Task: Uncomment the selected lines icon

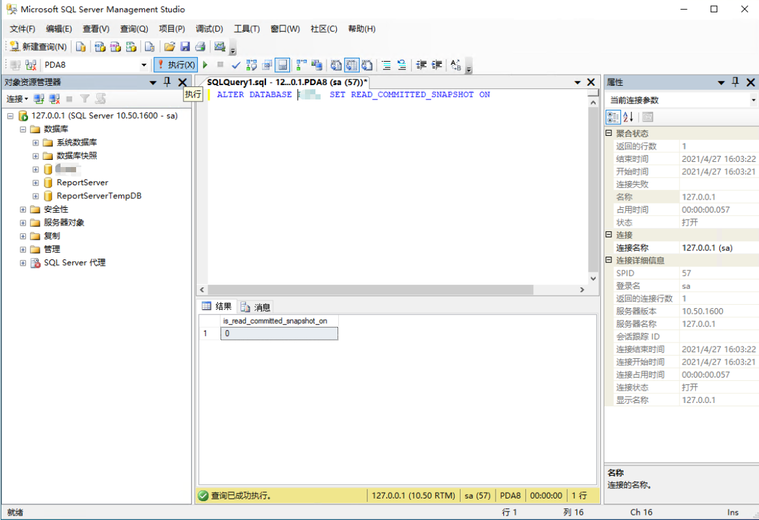Action: pos(402,65)
